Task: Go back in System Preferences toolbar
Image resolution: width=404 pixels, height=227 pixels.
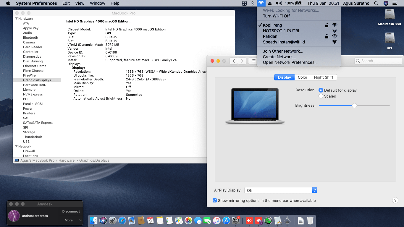Action: pos(234,61)
